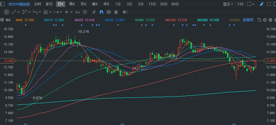This screenshot has width=276, height=125.
Task: Select the polygon path drawing tool
Action: [24, 12]
